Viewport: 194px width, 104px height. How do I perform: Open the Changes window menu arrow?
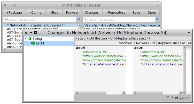189,33
